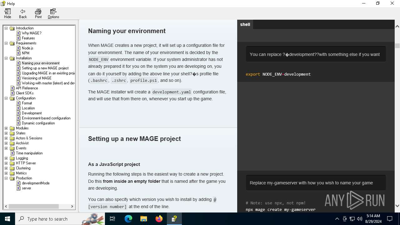Open Working with master (latest) topic

48,83
